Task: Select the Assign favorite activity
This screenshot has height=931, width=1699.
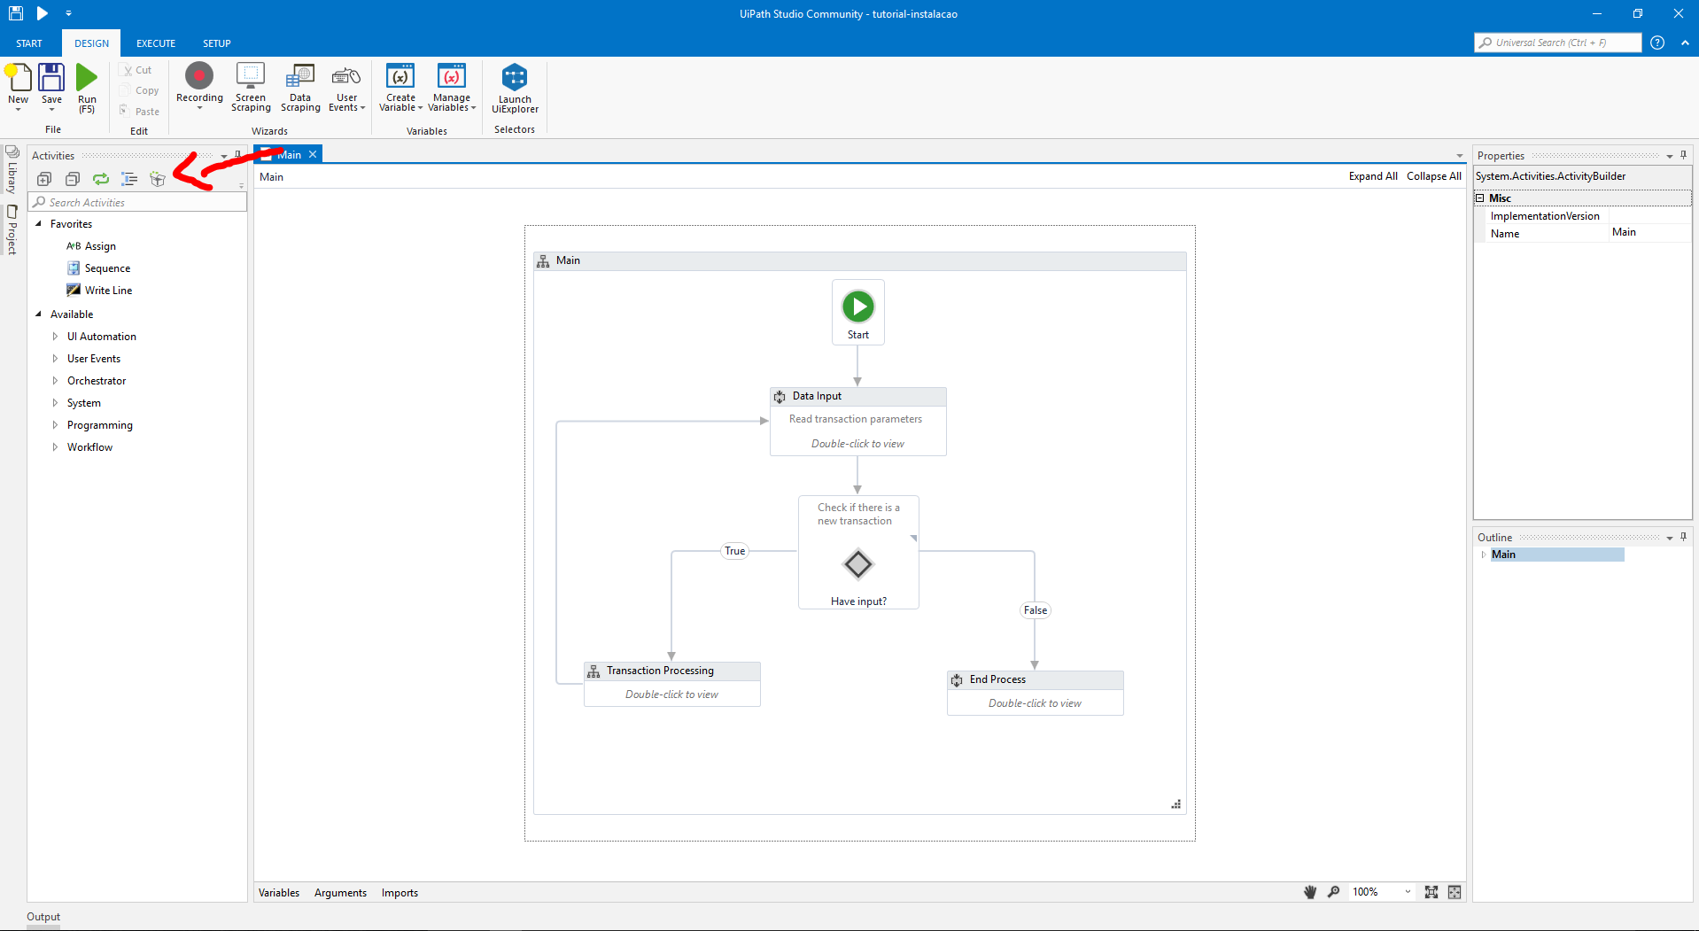Action: pos(91,246)
